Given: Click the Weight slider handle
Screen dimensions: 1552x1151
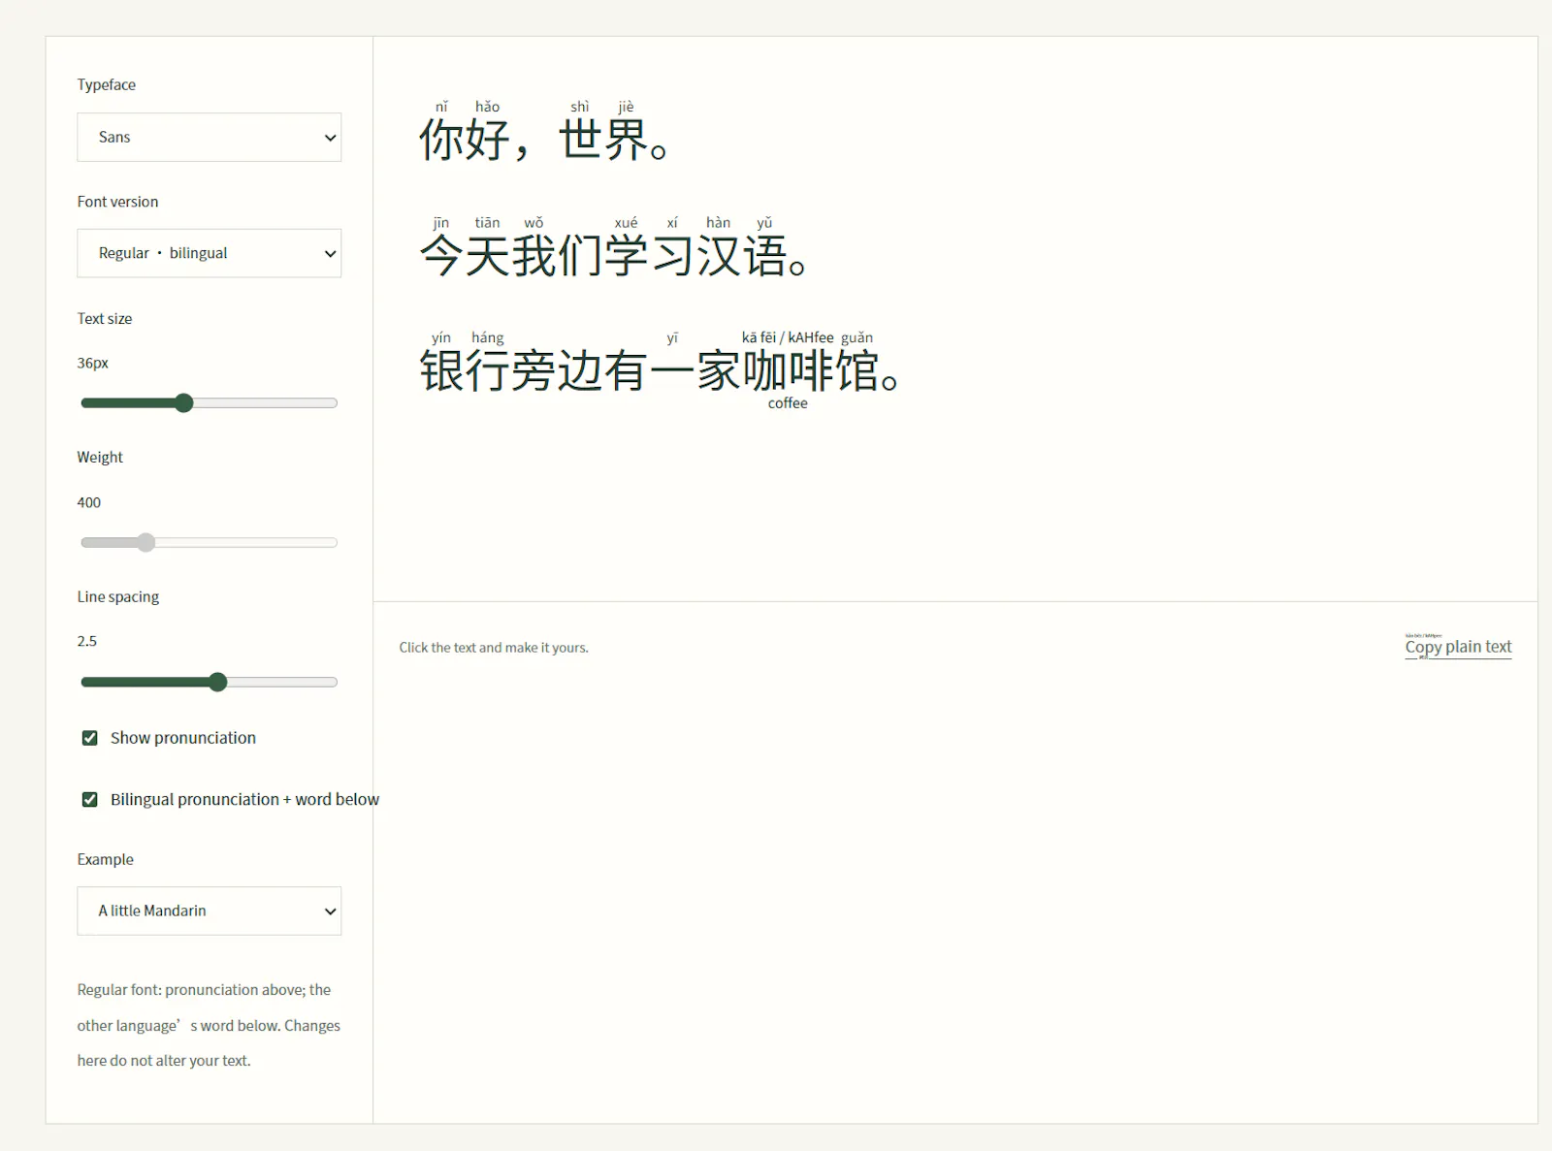Looking at the screenshot, I should tap(145, 542).
